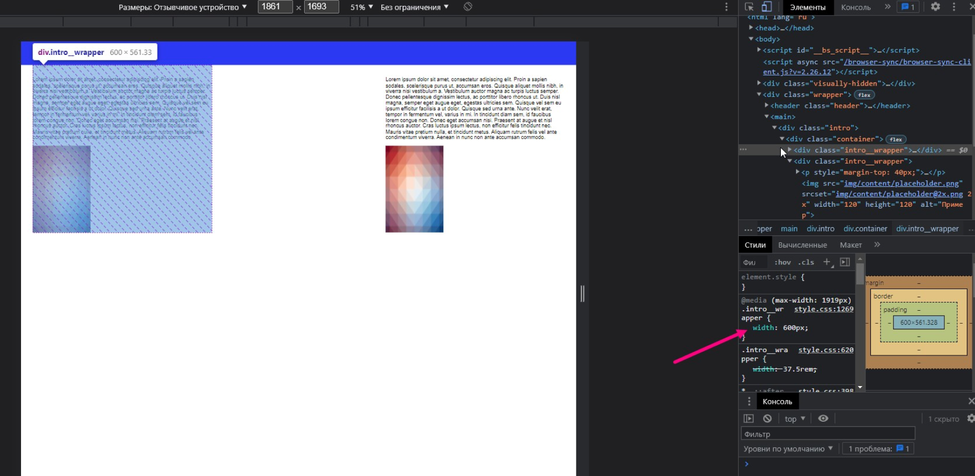Select div.container in the breadcrumb trail
Screen dimensions: 975x476
click(x=865, y=229)
